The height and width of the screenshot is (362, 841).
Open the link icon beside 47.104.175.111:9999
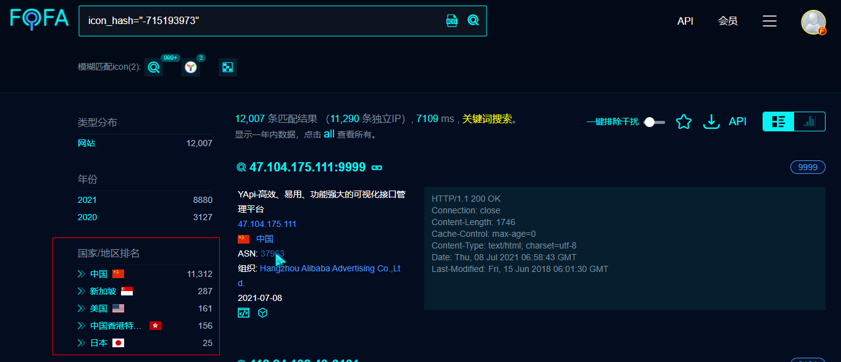[377, 168]
